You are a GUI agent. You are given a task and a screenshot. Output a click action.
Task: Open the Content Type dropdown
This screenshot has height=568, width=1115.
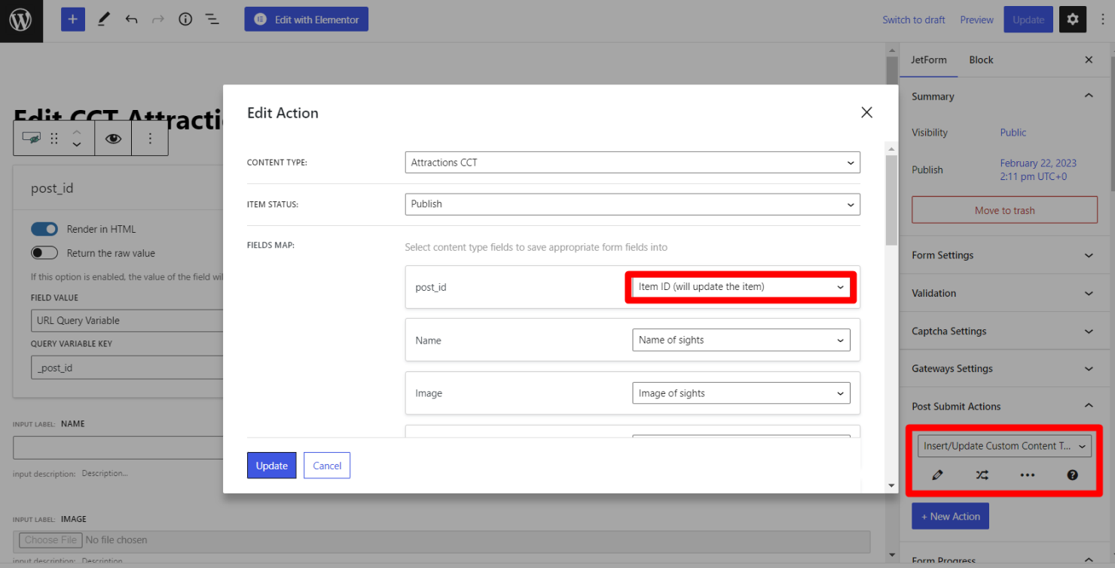pyautogui.click(x=632, y=163)
